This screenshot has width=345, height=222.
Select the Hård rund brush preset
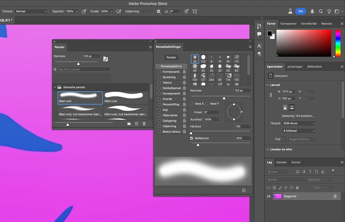click(125, 98)
